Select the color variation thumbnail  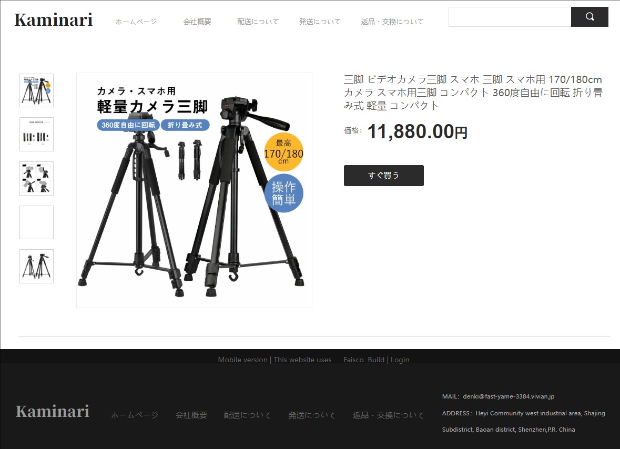(x=36, y=135)
